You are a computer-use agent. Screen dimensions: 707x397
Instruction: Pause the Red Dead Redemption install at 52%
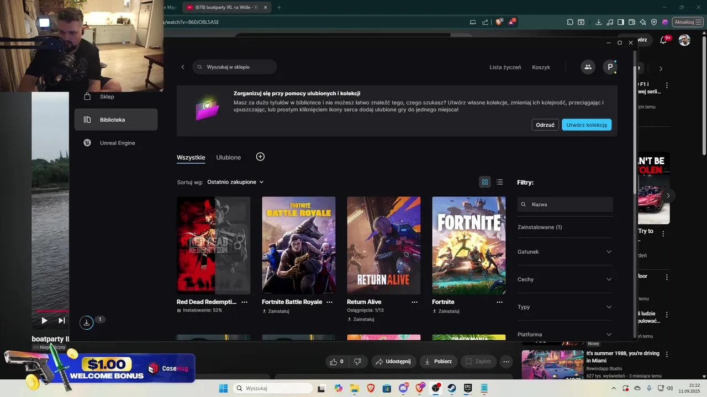(179, 310)
